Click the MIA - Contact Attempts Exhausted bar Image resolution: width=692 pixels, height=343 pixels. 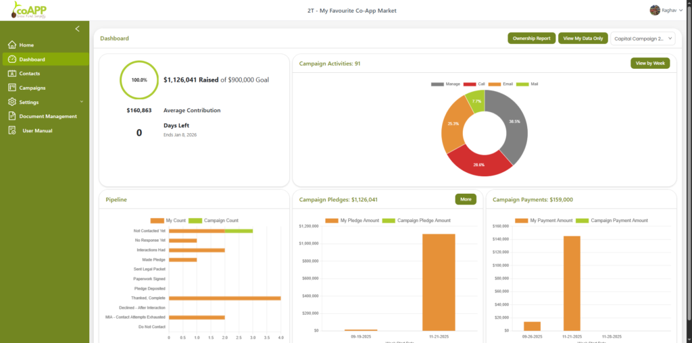[x=197, y=317]
